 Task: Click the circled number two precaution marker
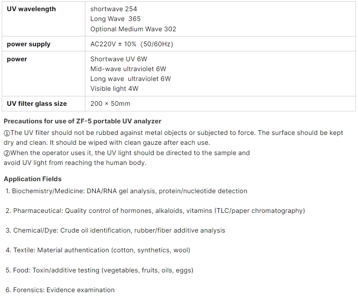[7, 153]
